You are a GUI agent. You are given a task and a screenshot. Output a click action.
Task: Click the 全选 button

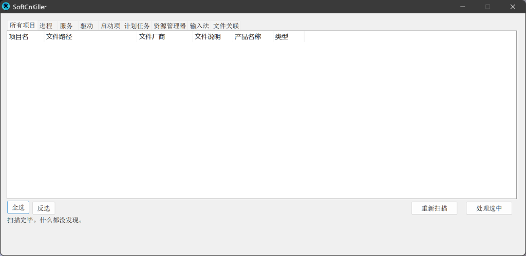tap(18, 207)
